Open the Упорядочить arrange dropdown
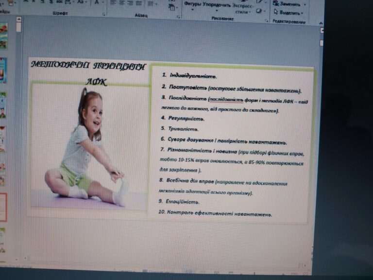 point(217,7)
